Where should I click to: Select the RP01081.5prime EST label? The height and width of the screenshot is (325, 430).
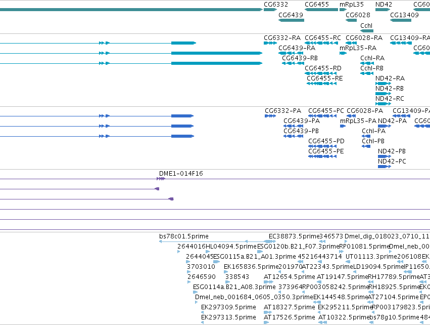click(364, 247)
